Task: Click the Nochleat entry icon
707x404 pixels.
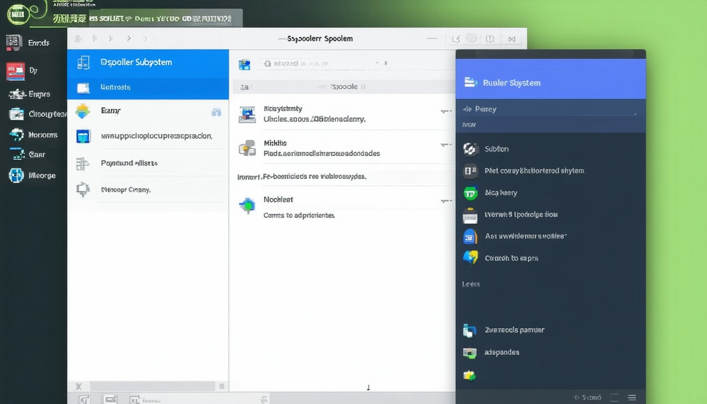Action: pos(247,206)
